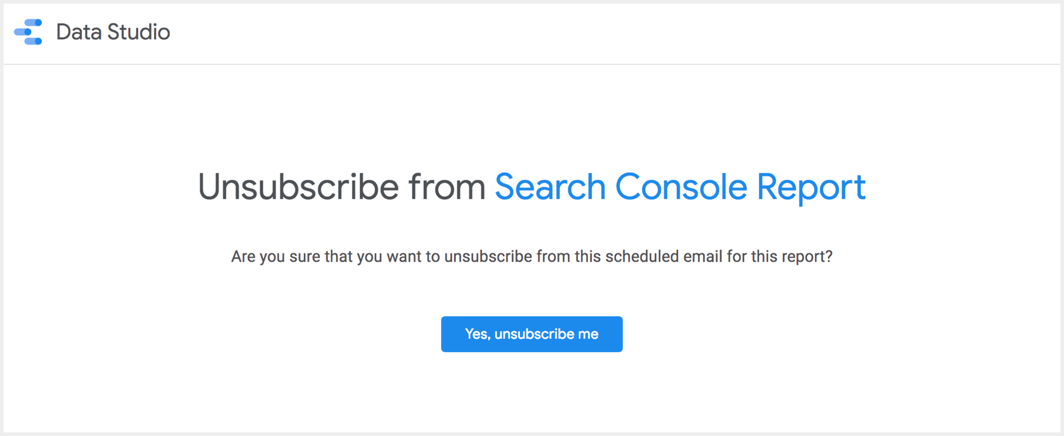Open the Search Console Report link
The height and width of the screenshot is (436, 1064).
(680, 187)
